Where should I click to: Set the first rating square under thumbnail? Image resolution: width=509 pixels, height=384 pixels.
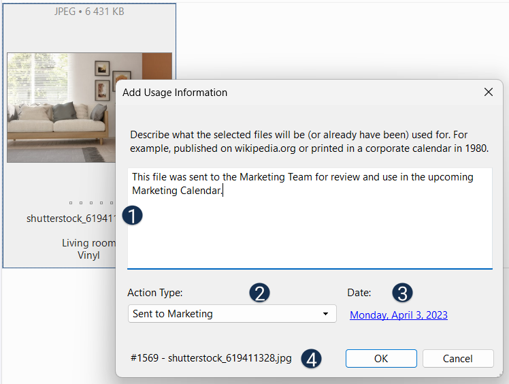[x=71, y=203]
